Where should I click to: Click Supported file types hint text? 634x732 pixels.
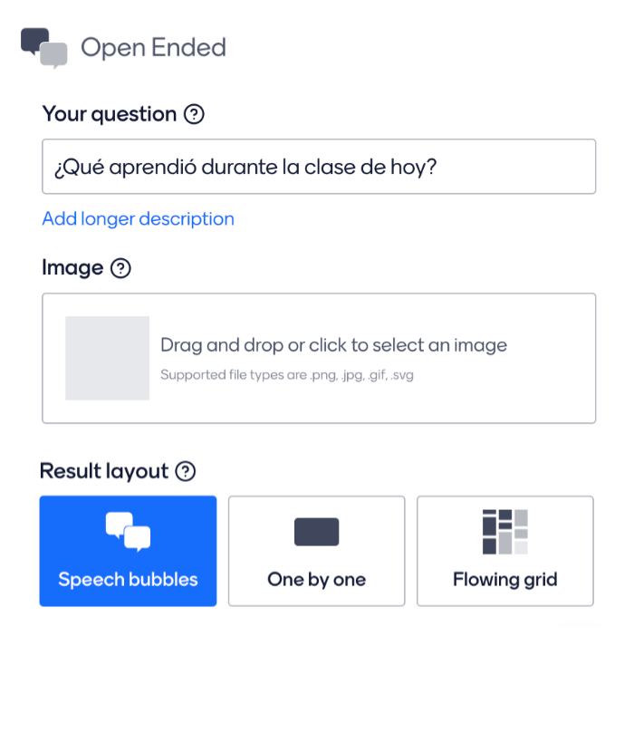click(x=287, y=375)
